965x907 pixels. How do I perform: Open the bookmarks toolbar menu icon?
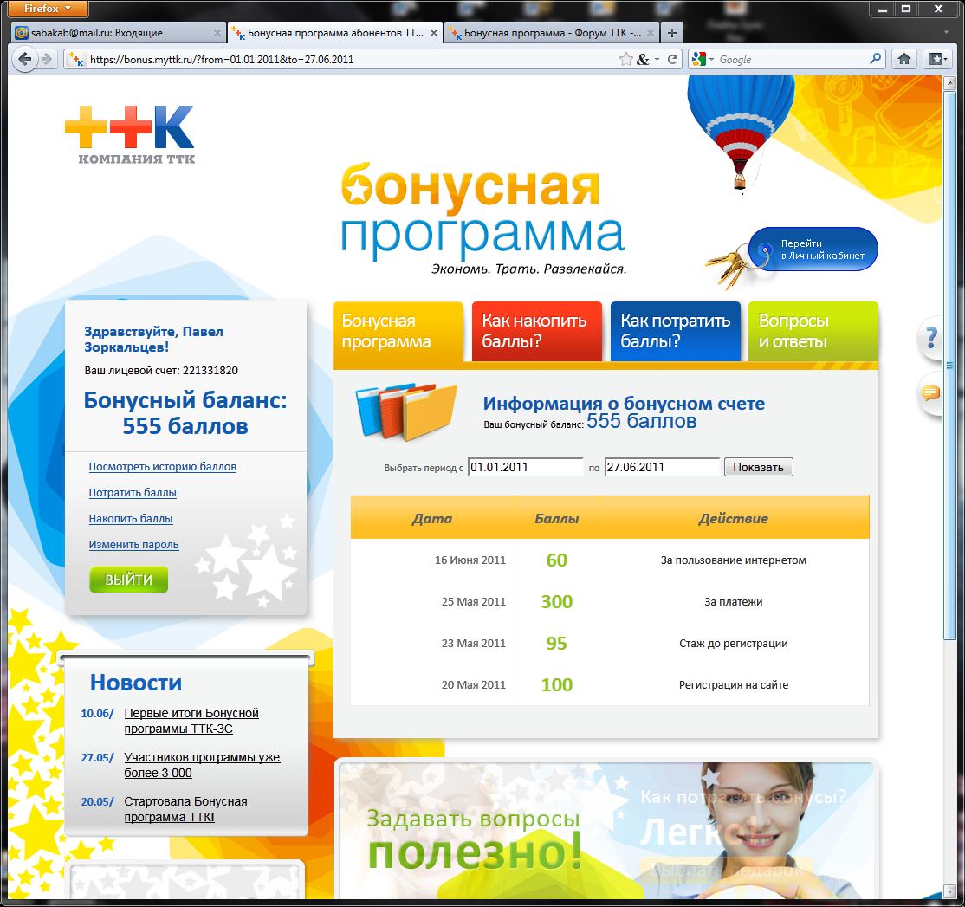pos(938,59)
